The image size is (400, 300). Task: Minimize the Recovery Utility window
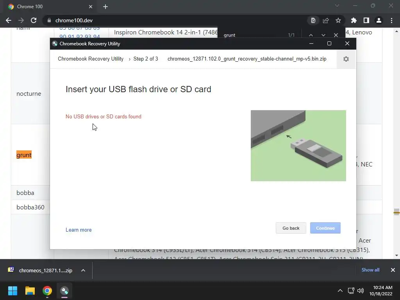click(311, 44)
